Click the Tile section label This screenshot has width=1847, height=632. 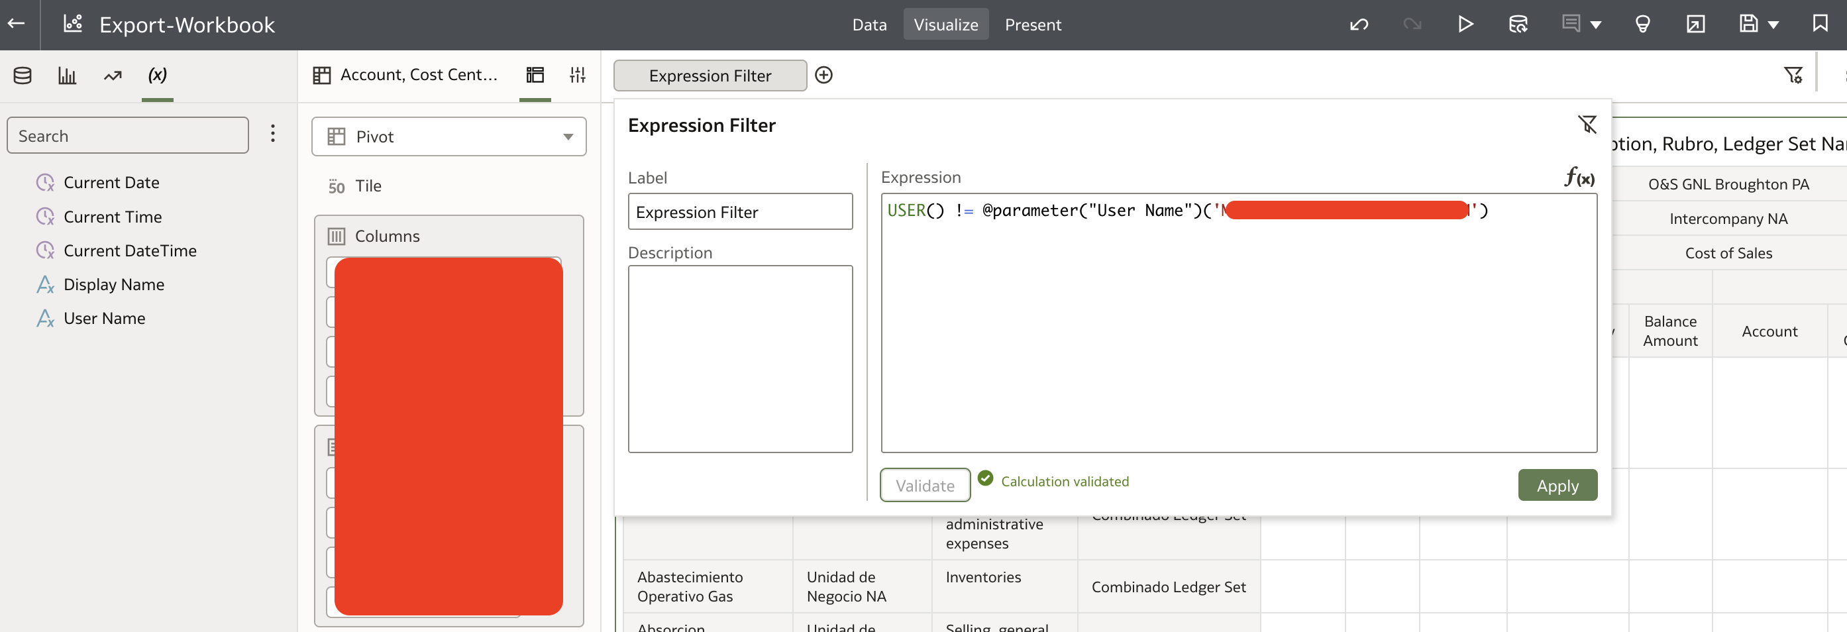(368, 185)
